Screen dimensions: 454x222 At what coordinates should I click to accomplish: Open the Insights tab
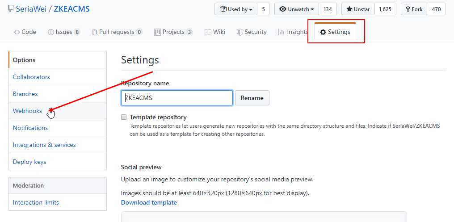point(293,32)
